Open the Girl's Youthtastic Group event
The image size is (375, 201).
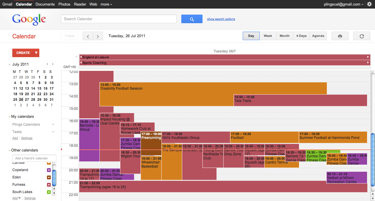point(196,137)
